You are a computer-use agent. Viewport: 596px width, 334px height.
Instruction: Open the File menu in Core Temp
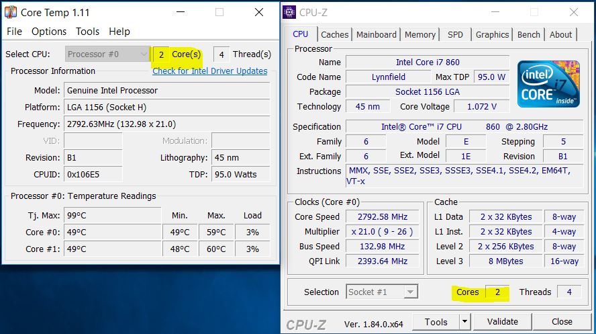pyautogui.click(x=15, y=31)
